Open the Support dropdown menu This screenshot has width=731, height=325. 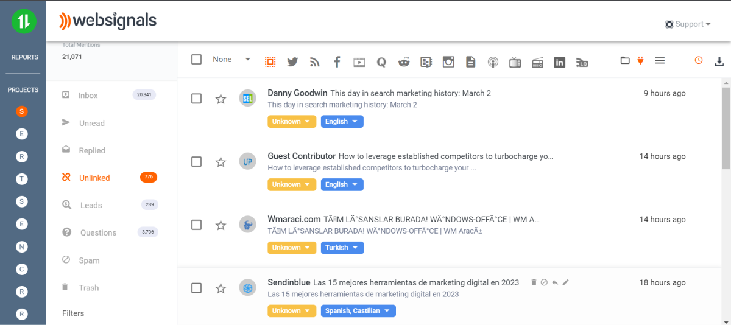tap(688, 24)
